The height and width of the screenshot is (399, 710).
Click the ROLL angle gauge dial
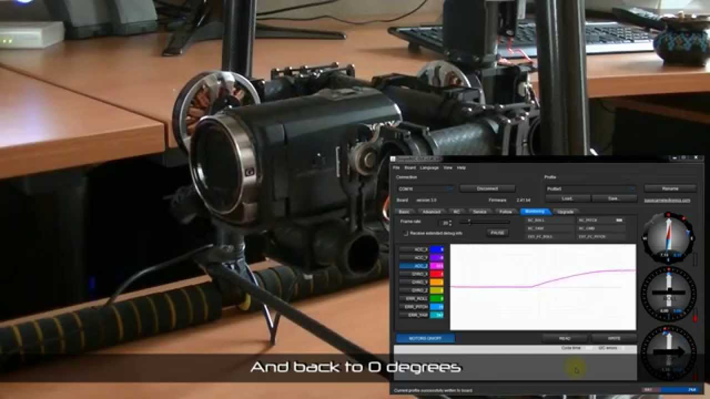click(668, 293)
